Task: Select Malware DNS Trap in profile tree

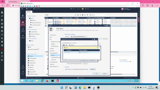Action: point(54,66)
